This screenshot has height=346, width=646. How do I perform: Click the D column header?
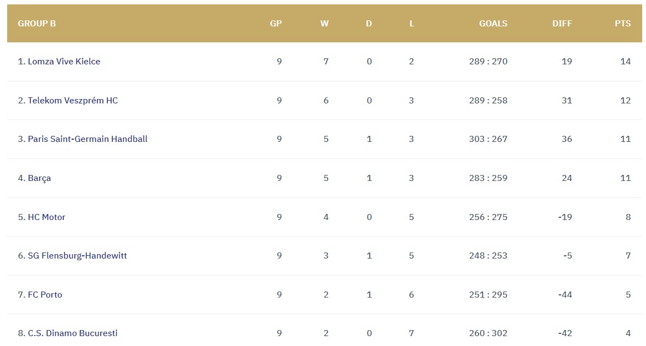pos(369,24)
